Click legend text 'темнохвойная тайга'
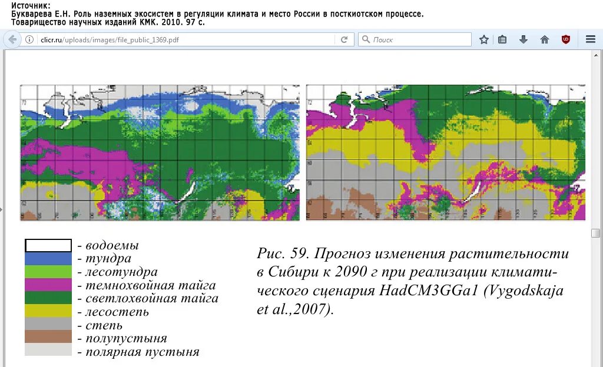Image resolution: width=603 pixels, height=367 pixels. click(150, 285)
